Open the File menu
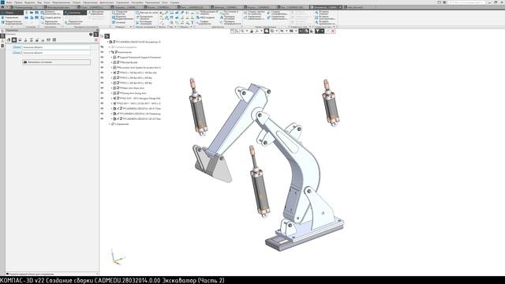Screen dimensions: 505x284 coord(9,2)
